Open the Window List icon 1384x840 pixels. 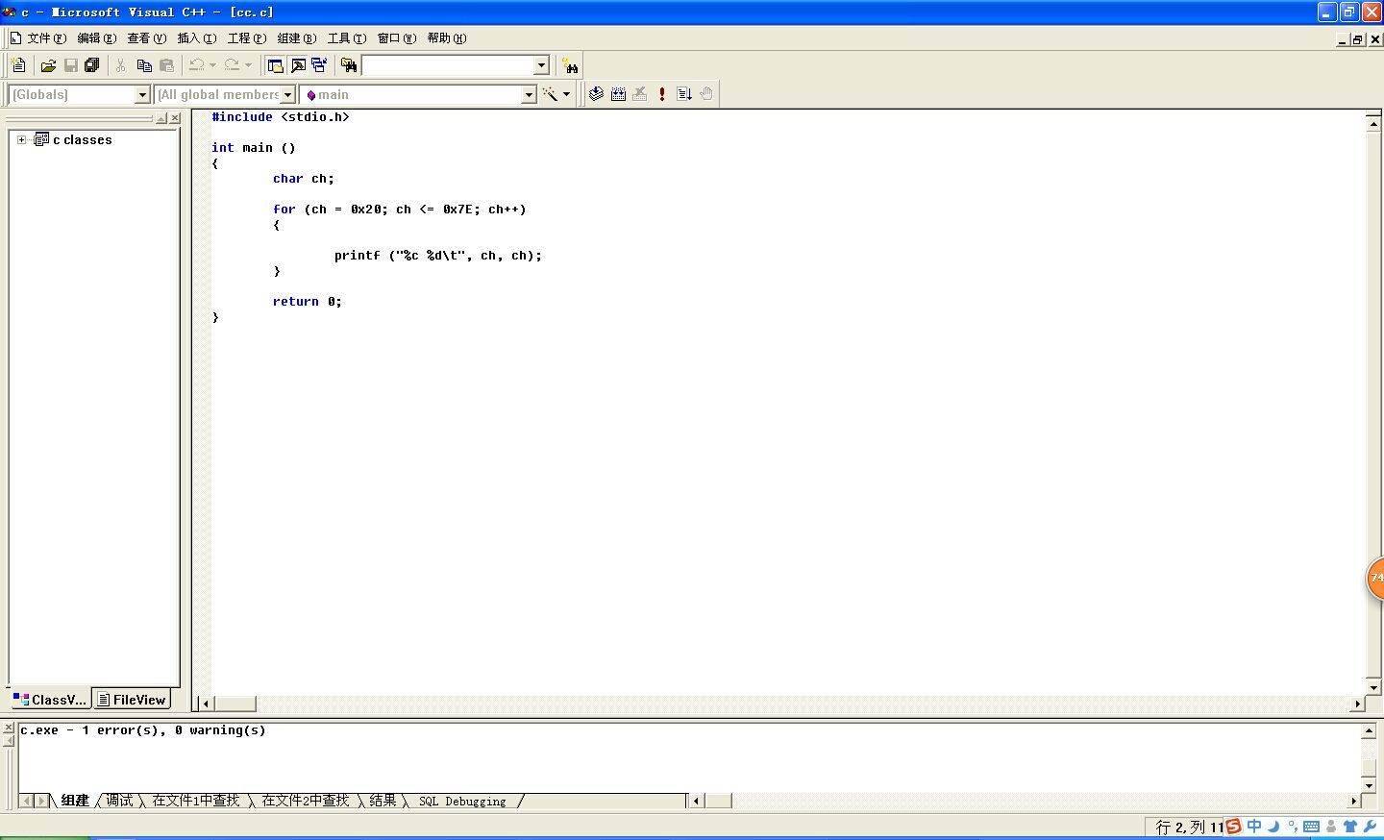[x=319, y=65]
